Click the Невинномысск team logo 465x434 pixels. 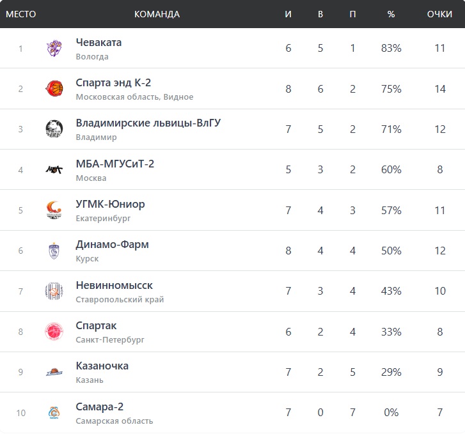coord(54,291)
